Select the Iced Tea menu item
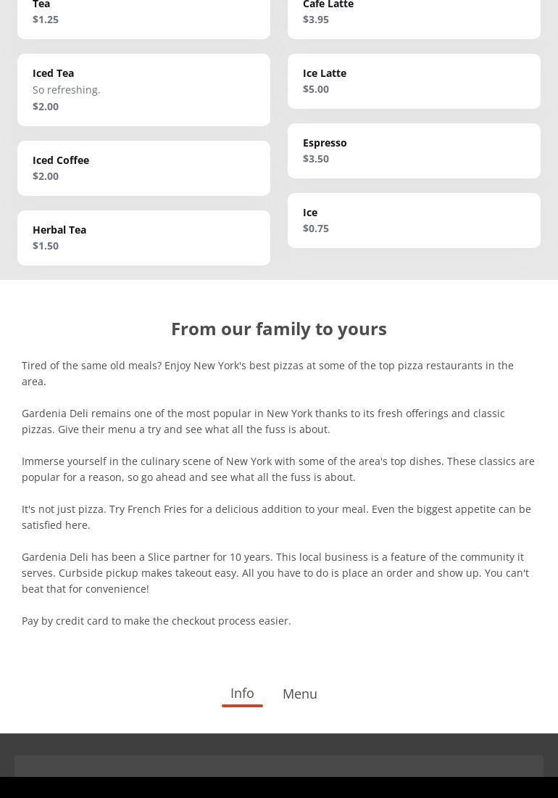Viewport: 558px width, 798px height. [143, 89]
